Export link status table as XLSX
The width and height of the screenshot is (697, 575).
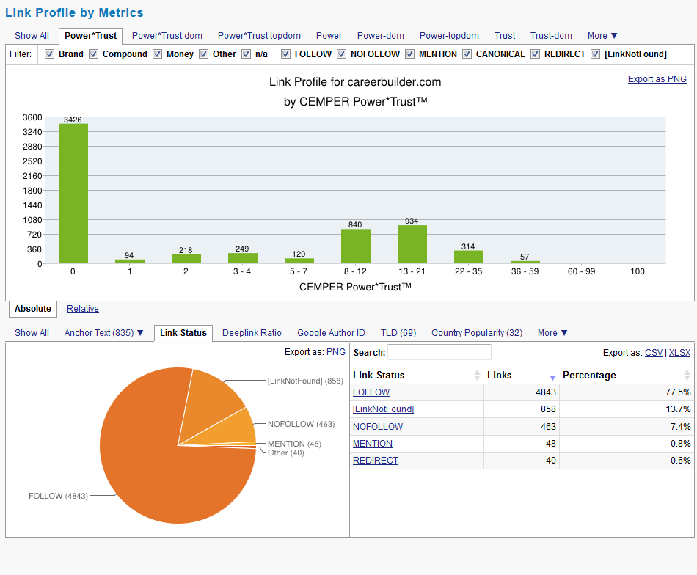coord(679,353)
